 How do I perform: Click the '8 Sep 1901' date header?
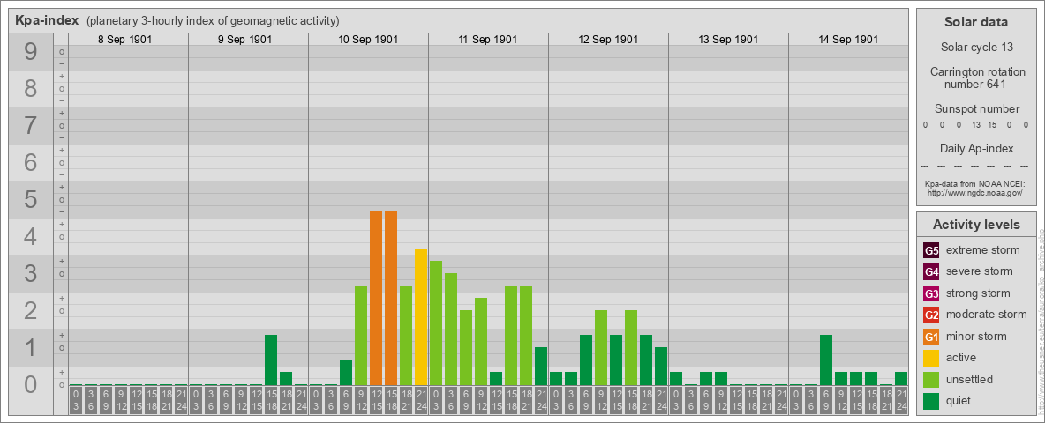124,40
